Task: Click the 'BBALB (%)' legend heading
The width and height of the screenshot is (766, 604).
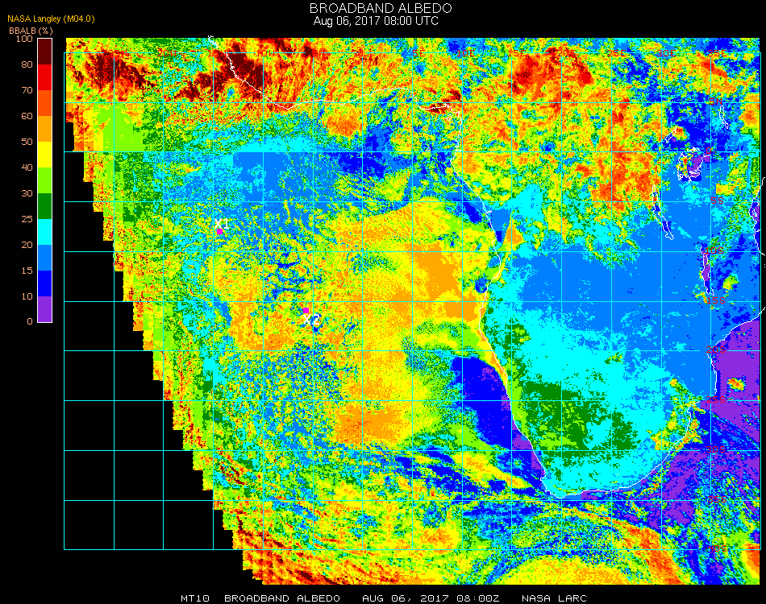Action: click(x=31, y=31)
